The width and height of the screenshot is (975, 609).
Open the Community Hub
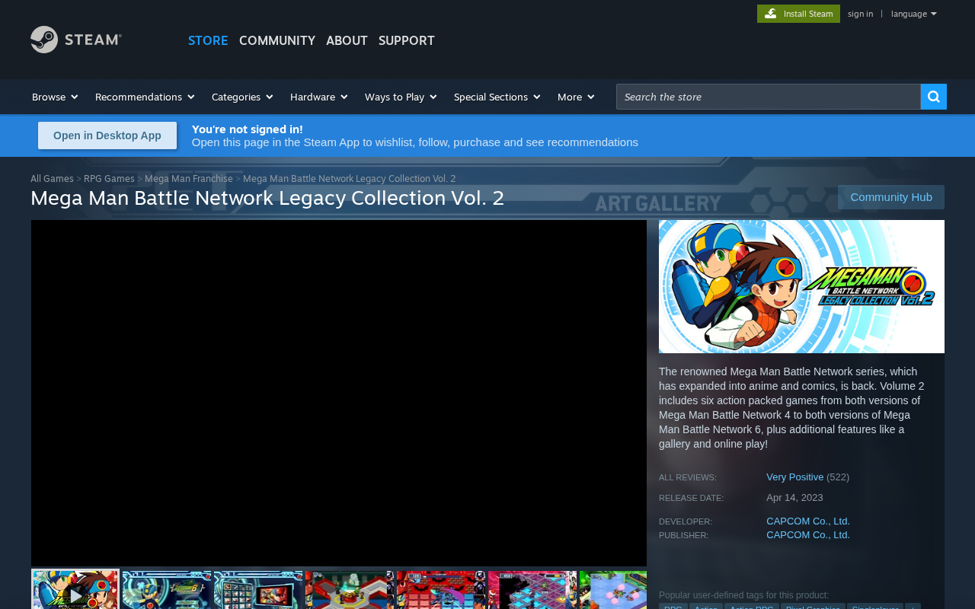tap(891, 197)
